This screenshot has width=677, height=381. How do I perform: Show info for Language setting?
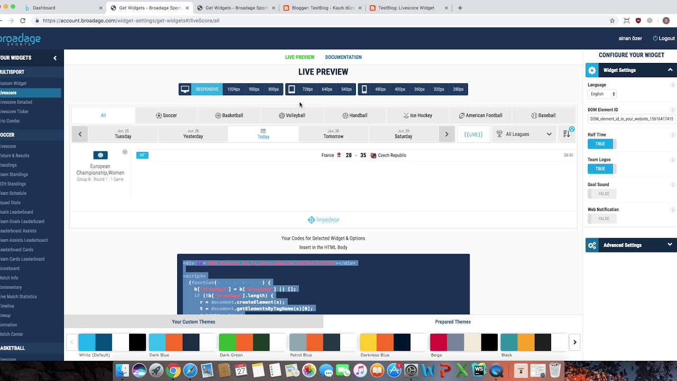(673, 85)
